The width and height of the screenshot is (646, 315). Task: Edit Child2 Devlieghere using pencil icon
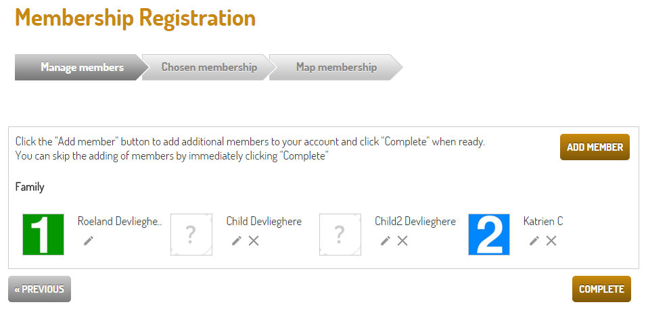click(x=385, y=241)
